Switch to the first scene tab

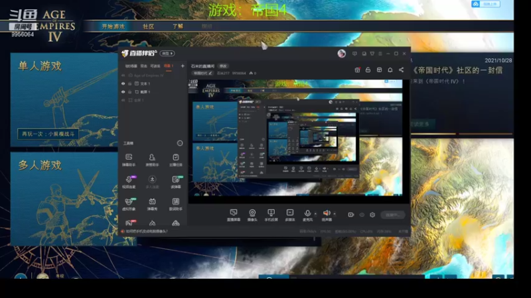coord(131,66)
